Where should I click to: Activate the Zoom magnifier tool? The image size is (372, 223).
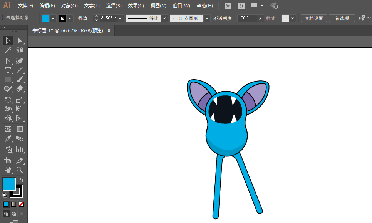coord(20,170)
